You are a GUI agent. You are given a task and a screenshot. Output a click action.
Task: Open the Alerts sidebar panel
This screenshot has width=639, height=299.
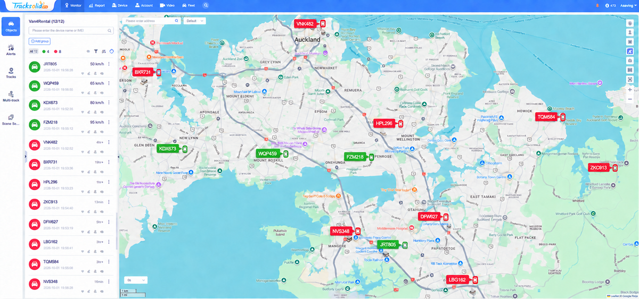(11, 49)
